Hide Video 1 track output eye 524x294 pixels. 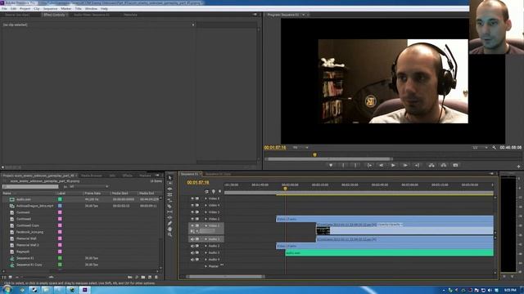coord(192,225)
